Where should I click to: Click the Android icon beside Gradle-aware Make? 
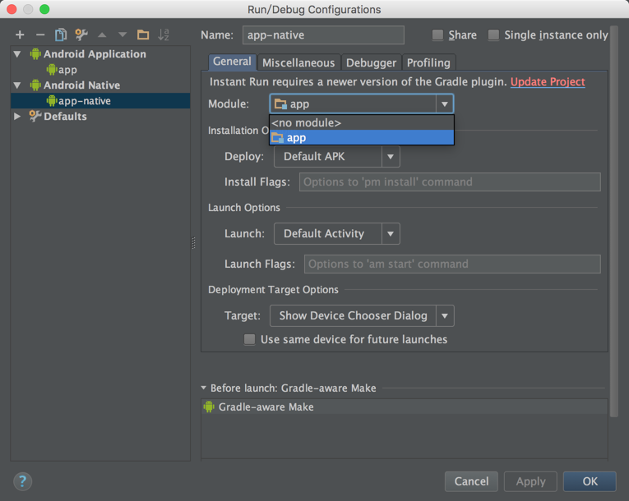point(209,407)
